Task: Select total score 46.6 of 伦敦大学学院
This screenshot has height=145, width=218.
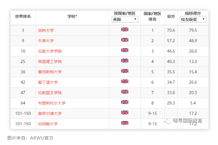Action: (x=171, y=51)
